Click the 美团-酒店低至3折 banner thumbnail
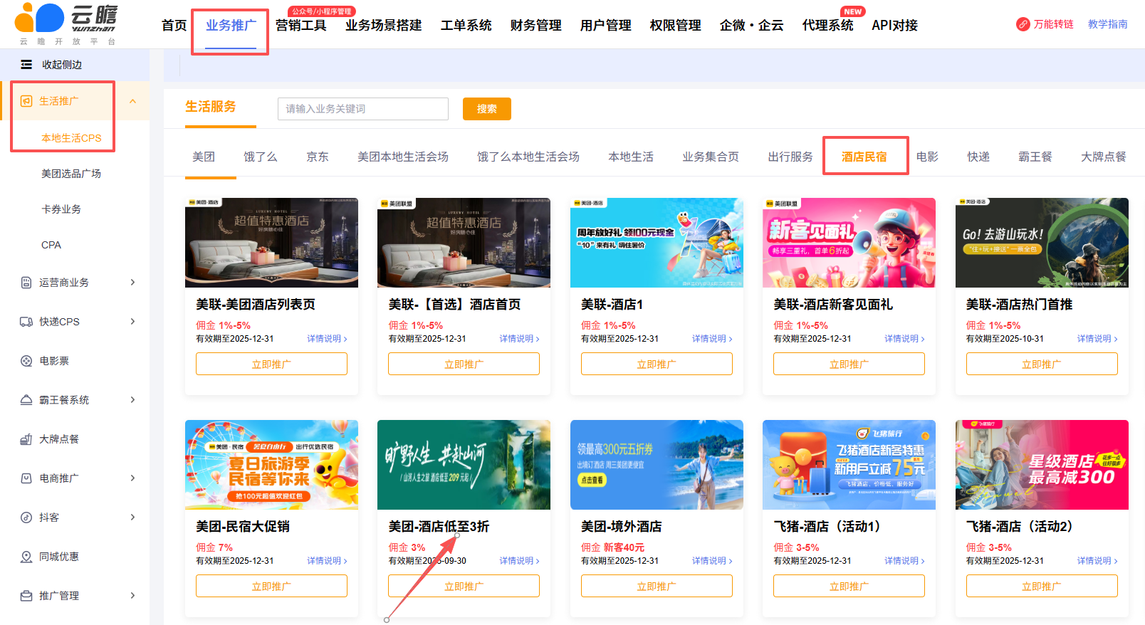1145x625 pixels. 464,465
